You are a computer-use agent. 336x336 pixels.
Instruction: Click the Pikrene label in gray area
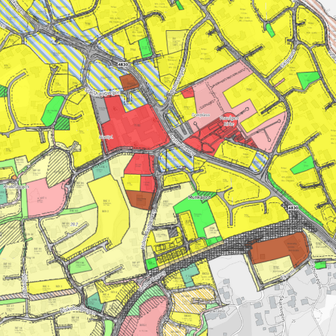click(x=218, y=311)
